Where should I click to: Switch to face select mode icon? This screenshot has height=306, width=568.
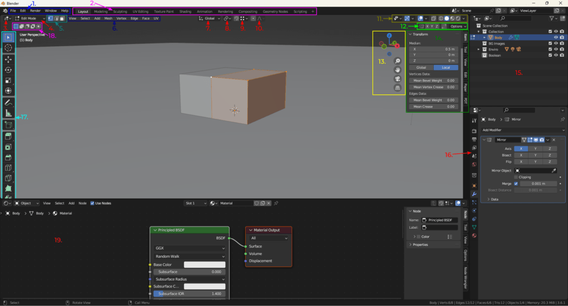[63, 18]
